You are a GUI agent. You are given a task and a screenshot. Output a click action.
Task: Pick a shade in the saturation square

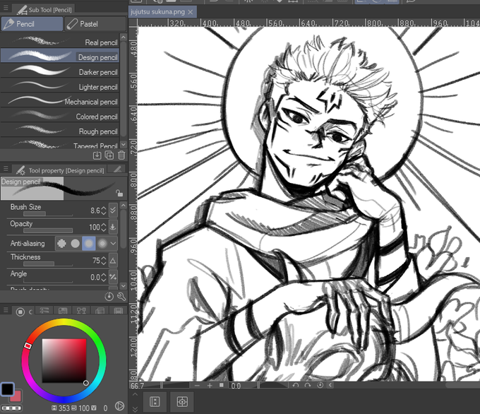64,361
